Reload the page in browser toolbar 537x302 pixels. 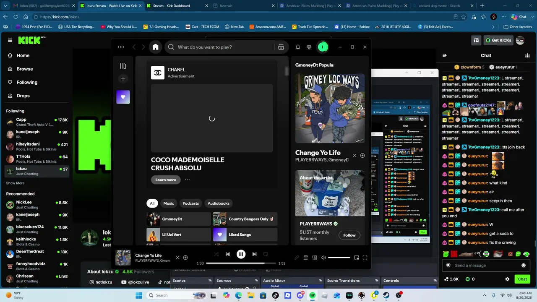coord(16,17)
